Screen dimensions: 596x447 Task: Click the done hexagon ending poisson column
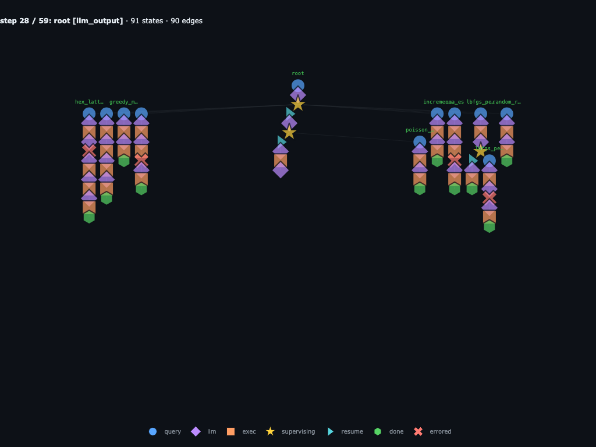click(420, 189)
